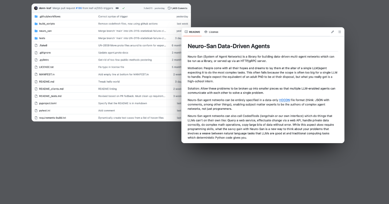This screenshot has width=389, height=204.
Task: Click donn-leaf's avatar image
Action: pyautogui.click(x=36, y=8)
